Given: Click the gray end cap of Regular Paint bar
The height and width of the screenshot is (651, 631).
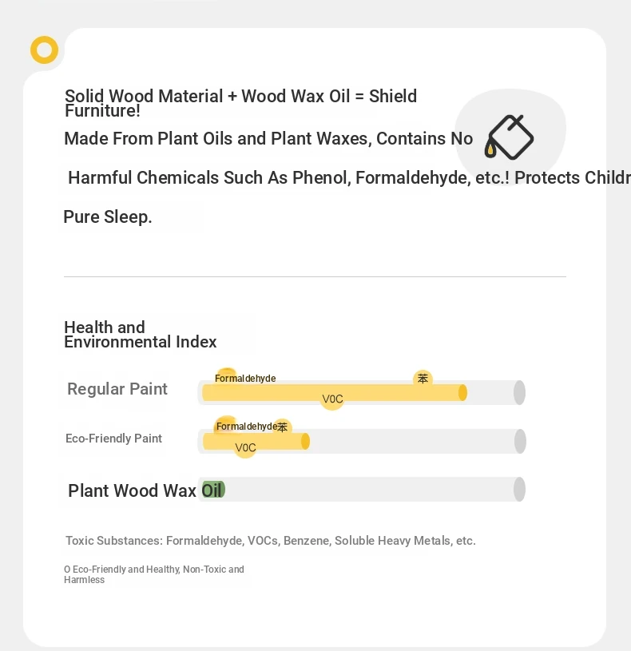Looking at the screenshot, I should pyautogui.click(x=519, y=392).
